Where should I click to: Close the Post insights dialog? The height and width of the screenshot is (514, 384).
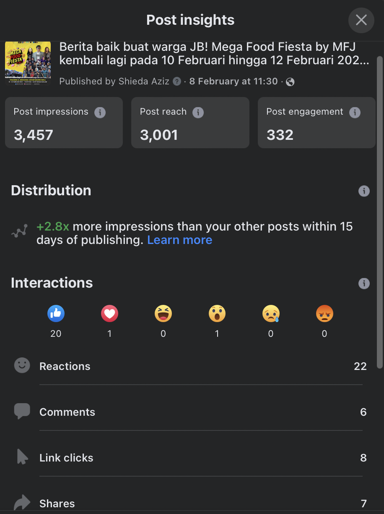361,20
